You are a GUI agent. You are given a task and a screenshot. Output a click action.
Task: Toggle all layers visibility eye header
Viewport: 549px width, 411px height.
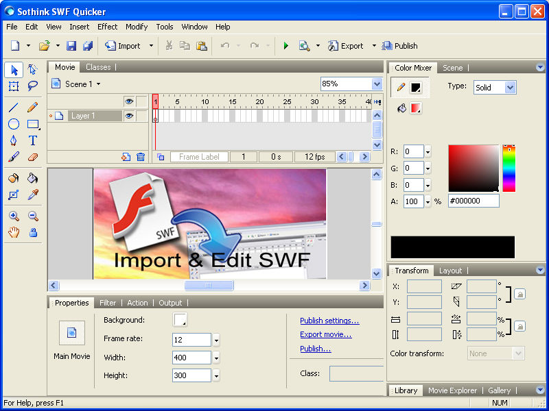click(128, 101)
